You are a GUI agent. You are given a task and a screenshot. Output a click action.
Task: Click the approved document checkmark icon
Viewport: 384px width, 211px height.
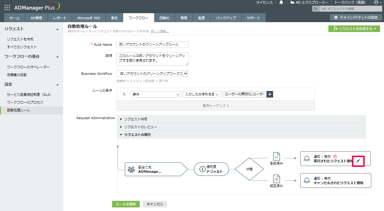click(x=276, y=156)
